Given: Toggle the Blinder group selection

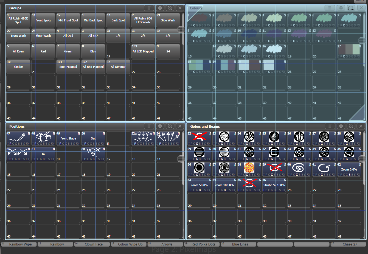Looking at the screenshot, I should pyautogui.click(x=18, y=67).
